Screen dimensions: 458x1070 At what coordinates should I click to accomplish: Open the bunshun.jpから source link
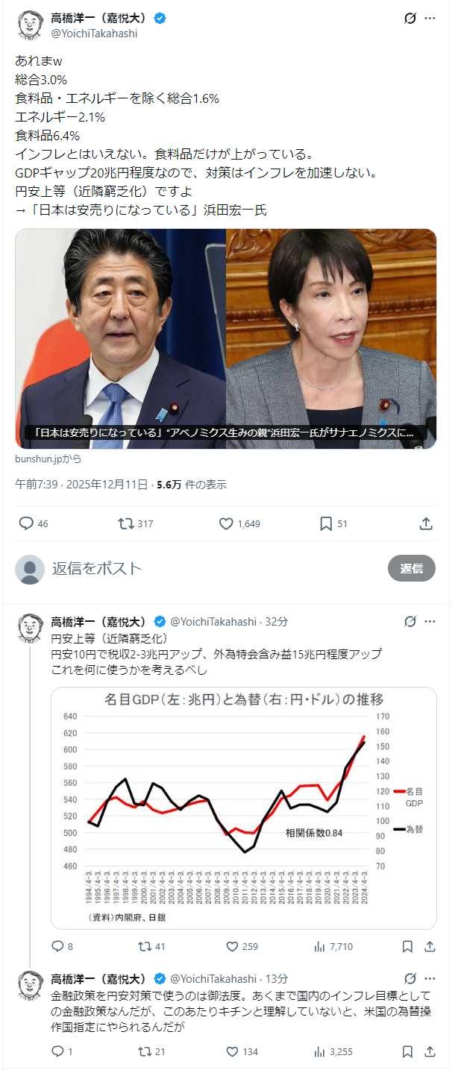click(x=48, y=459)
